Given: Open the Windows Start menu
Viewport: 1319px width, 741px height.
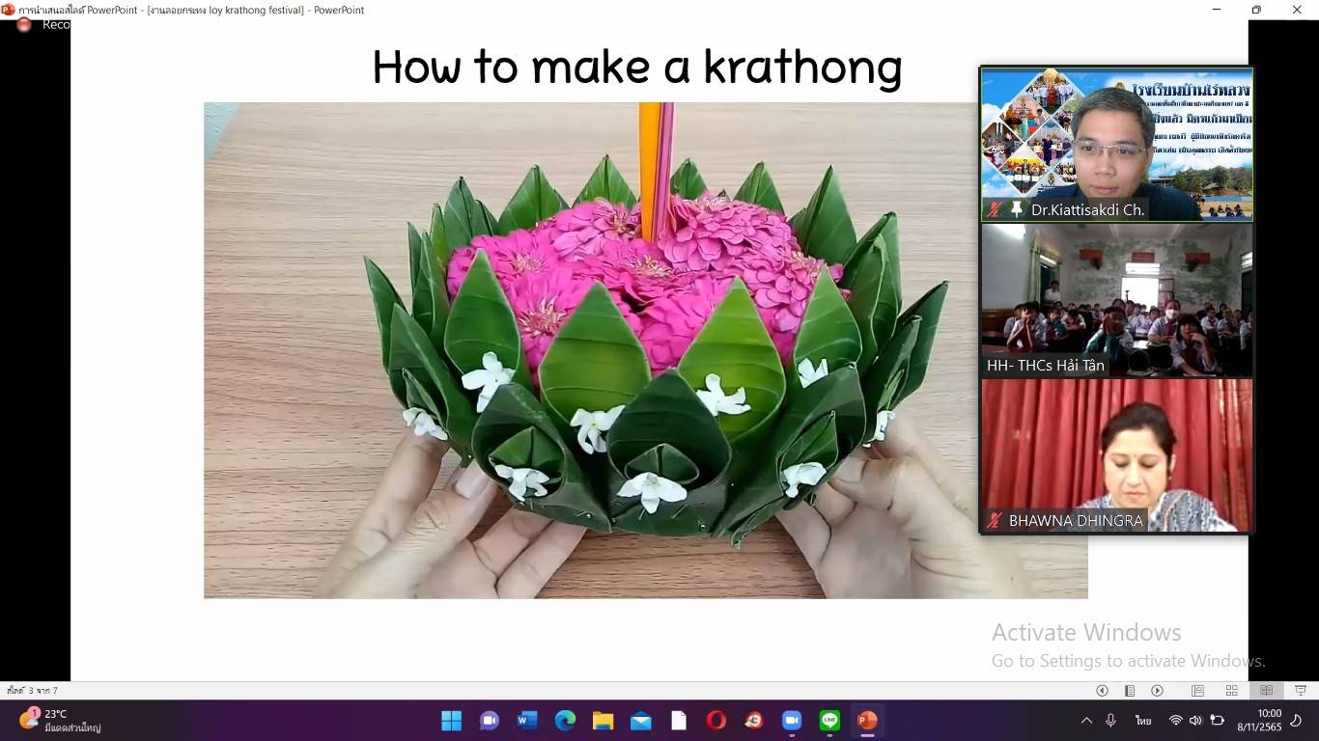Looking at the screenshot, I should (x=451, y=721).
